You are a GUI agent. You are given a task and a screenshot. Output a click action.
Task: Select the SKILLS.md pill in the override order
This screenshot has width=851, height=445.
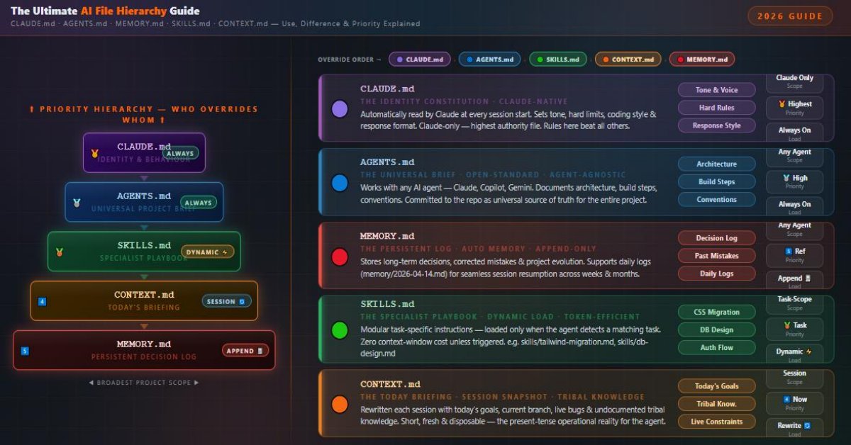point(557,60)
